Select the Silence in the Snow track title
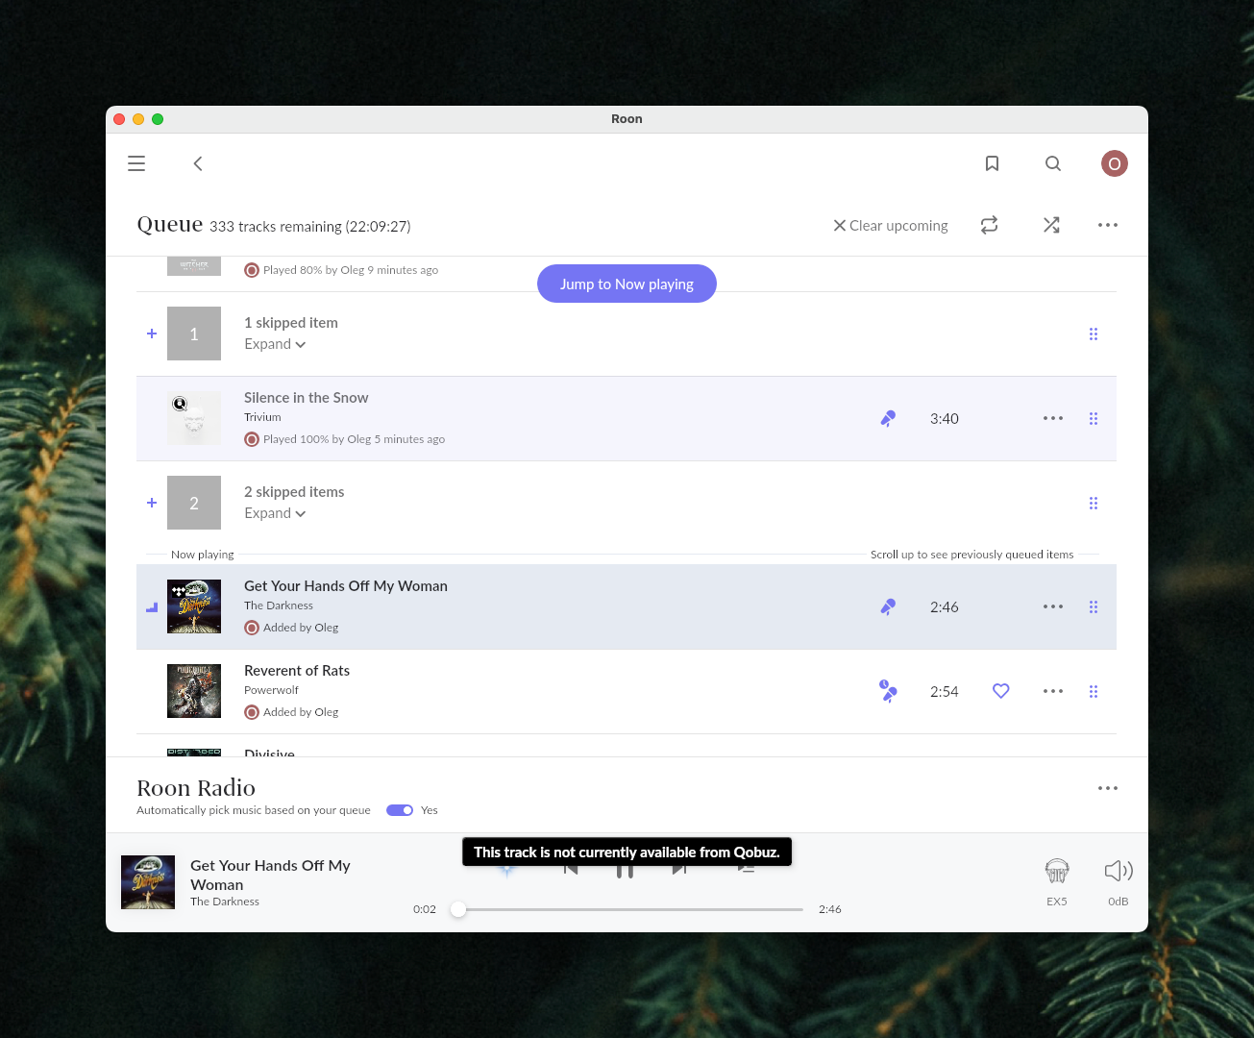The height and width of the screenshot is (1038, 1254). pyautogui.click(x=306, y=398)
